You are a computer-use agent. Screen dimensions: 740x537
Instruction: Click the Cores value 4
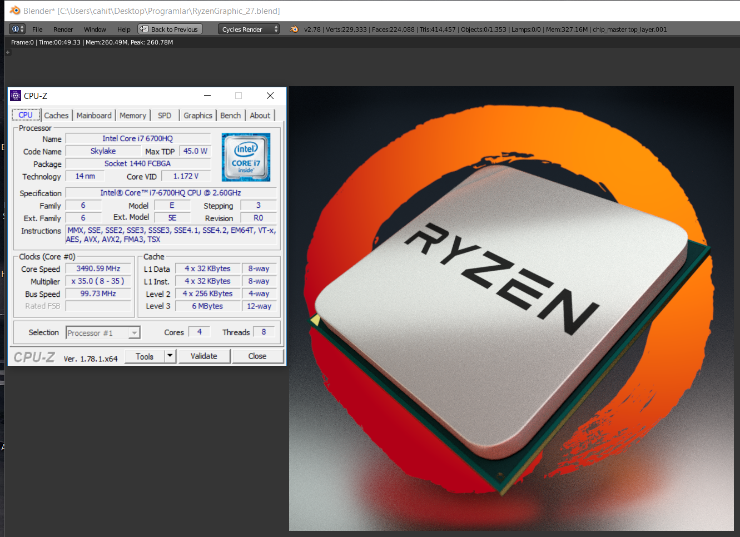click(200, 332)
